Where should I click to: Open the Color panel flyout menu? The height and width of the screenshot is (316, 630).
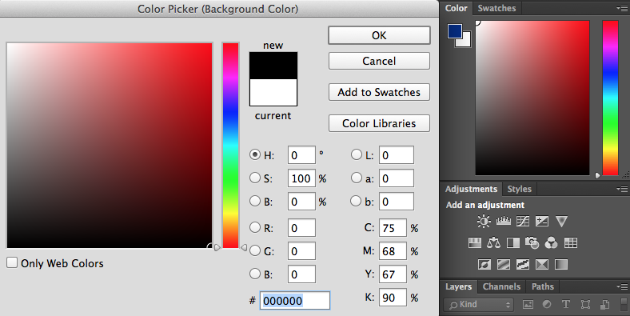[622, 8]
